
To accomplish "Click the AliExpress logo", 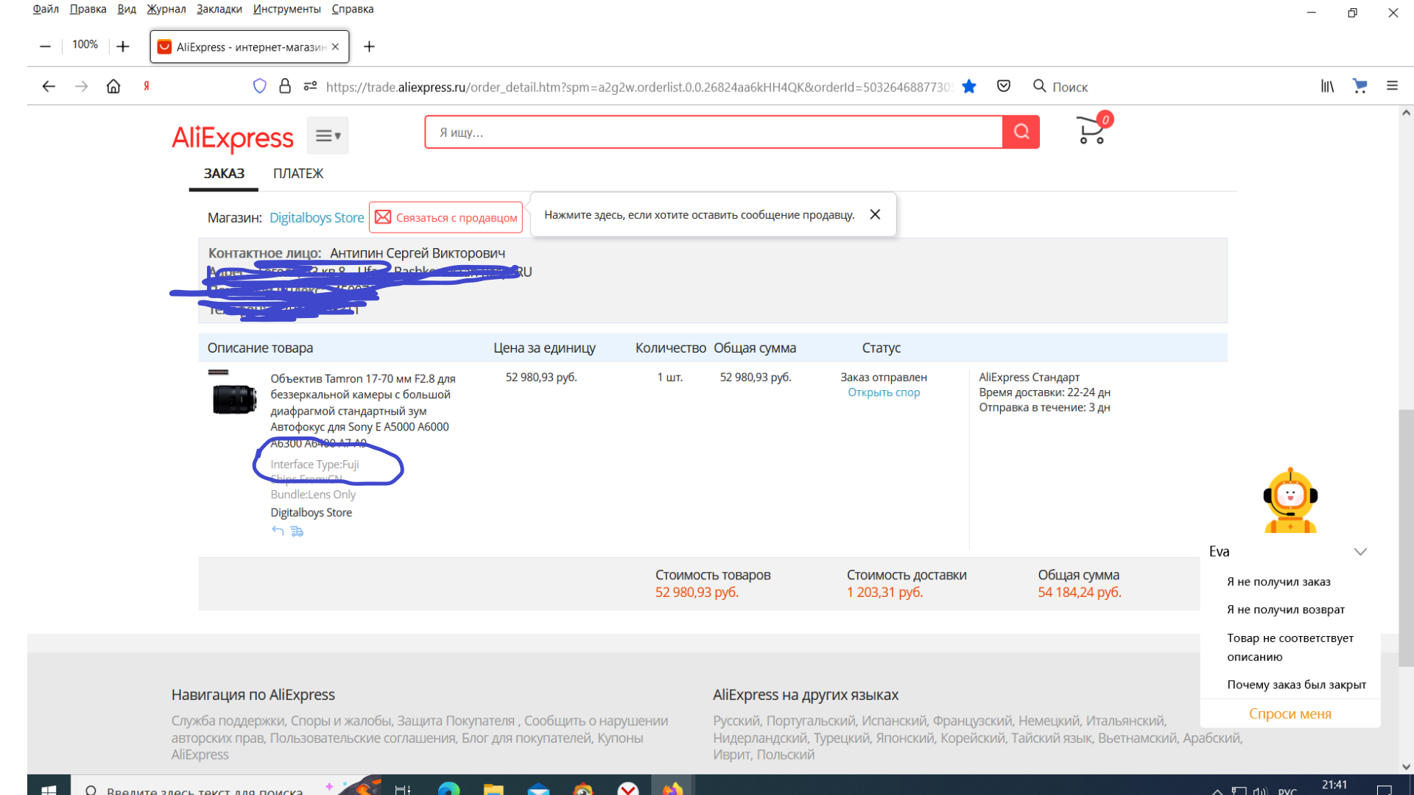I will coord(232,138).
